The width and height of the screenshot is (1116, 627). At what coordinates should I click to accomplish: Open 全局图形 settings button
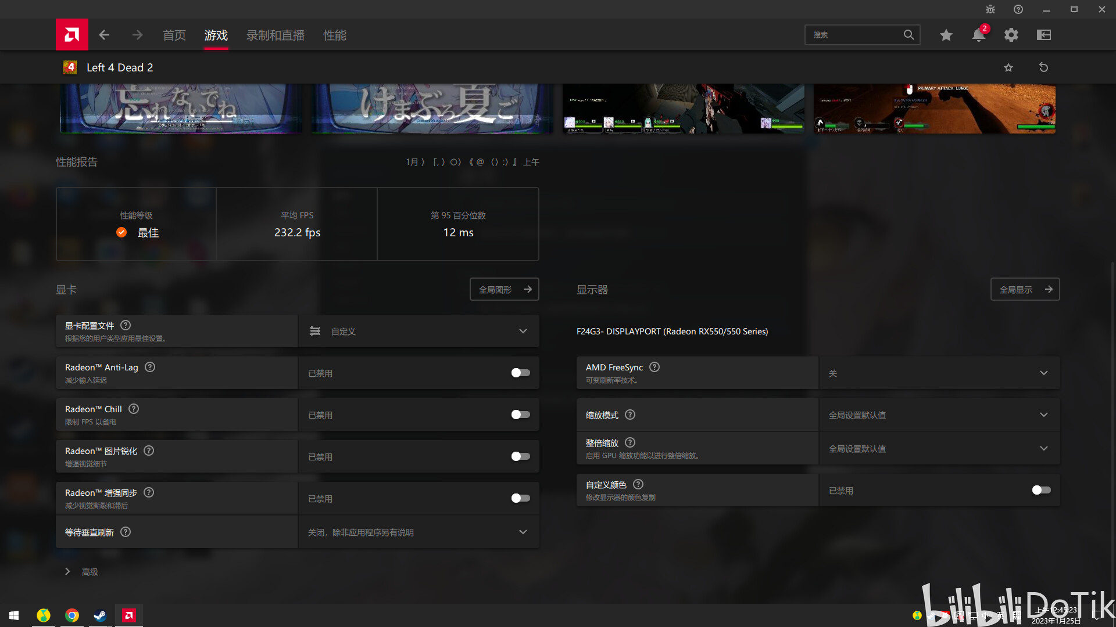(505, 289)
